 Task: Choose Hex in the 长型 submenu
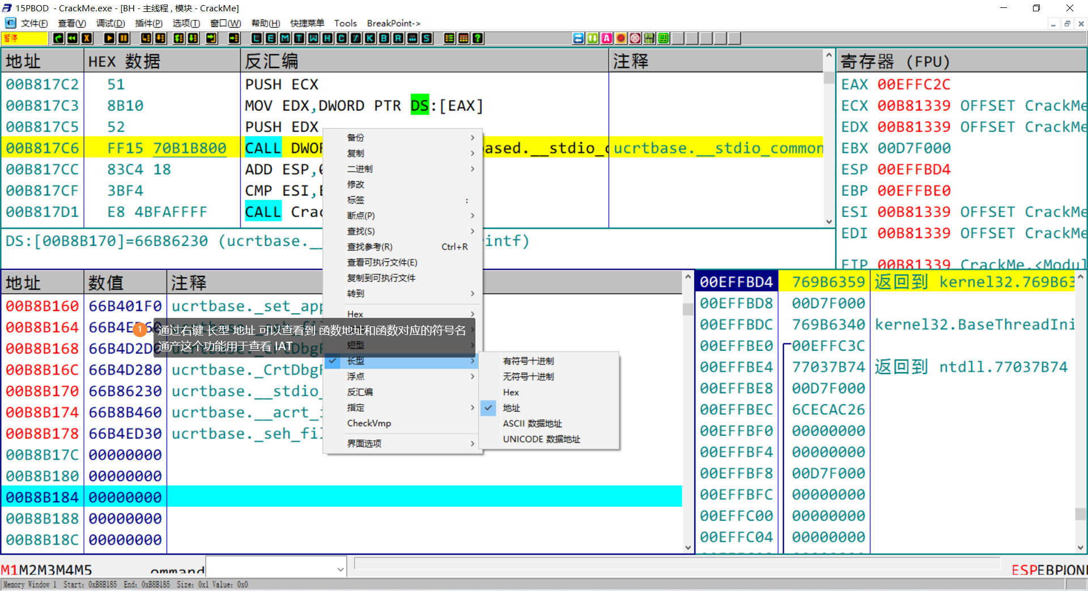point(549,392)
